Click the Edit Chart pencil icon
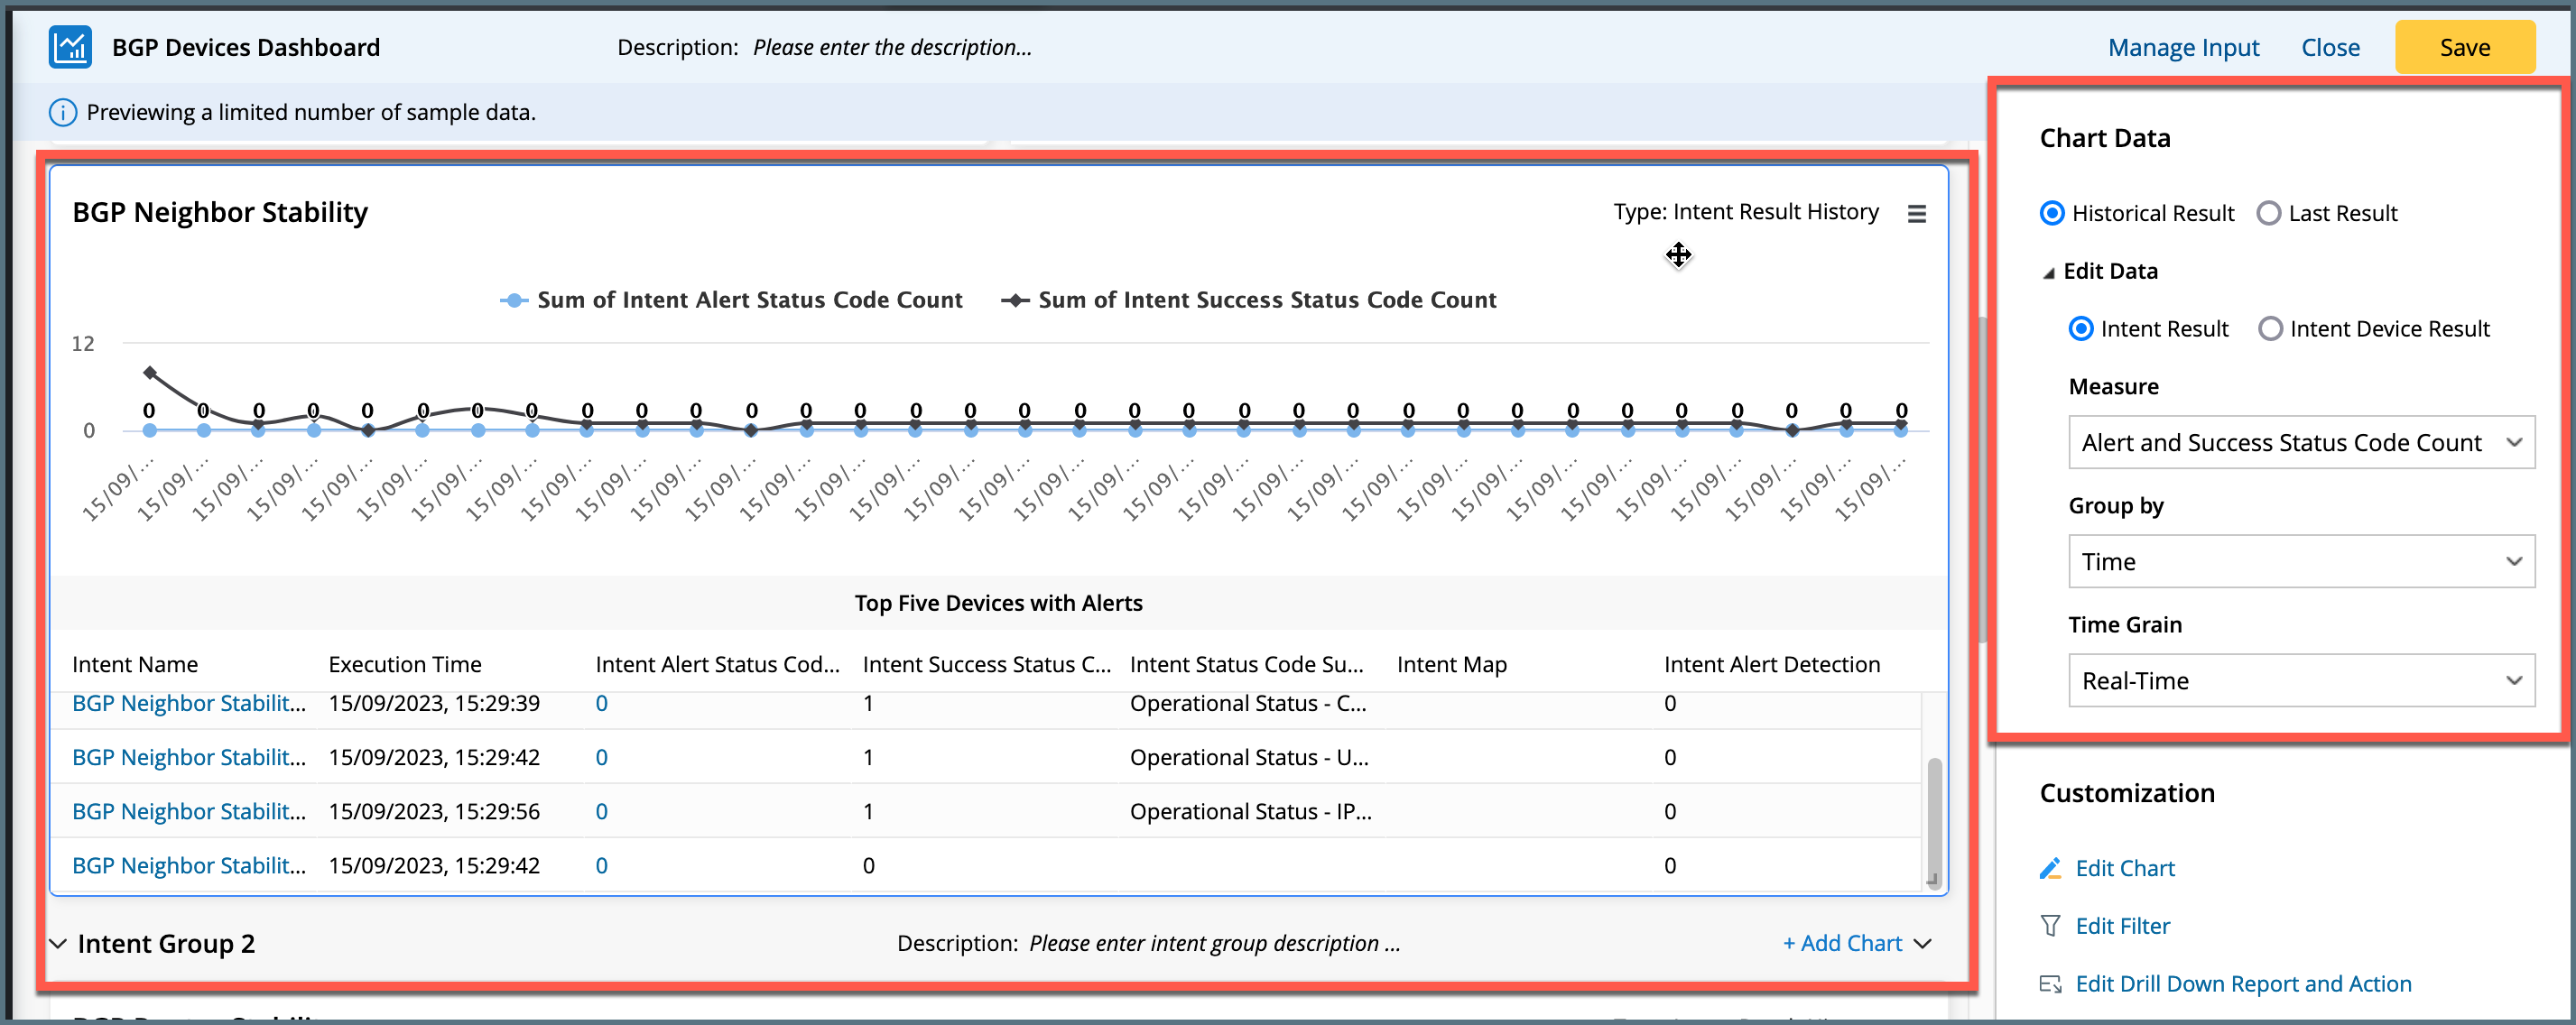2576x1025 pixels. [x=2050, y=868]
